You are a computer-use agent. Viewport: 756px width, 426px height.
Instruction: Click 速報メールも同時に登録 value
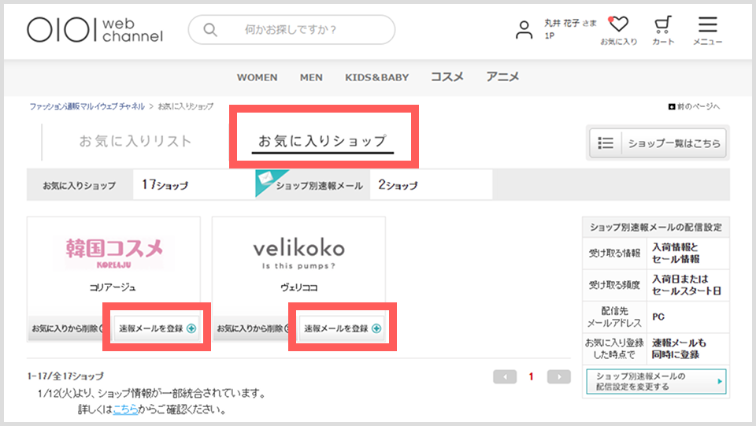[x=679, y=348]
